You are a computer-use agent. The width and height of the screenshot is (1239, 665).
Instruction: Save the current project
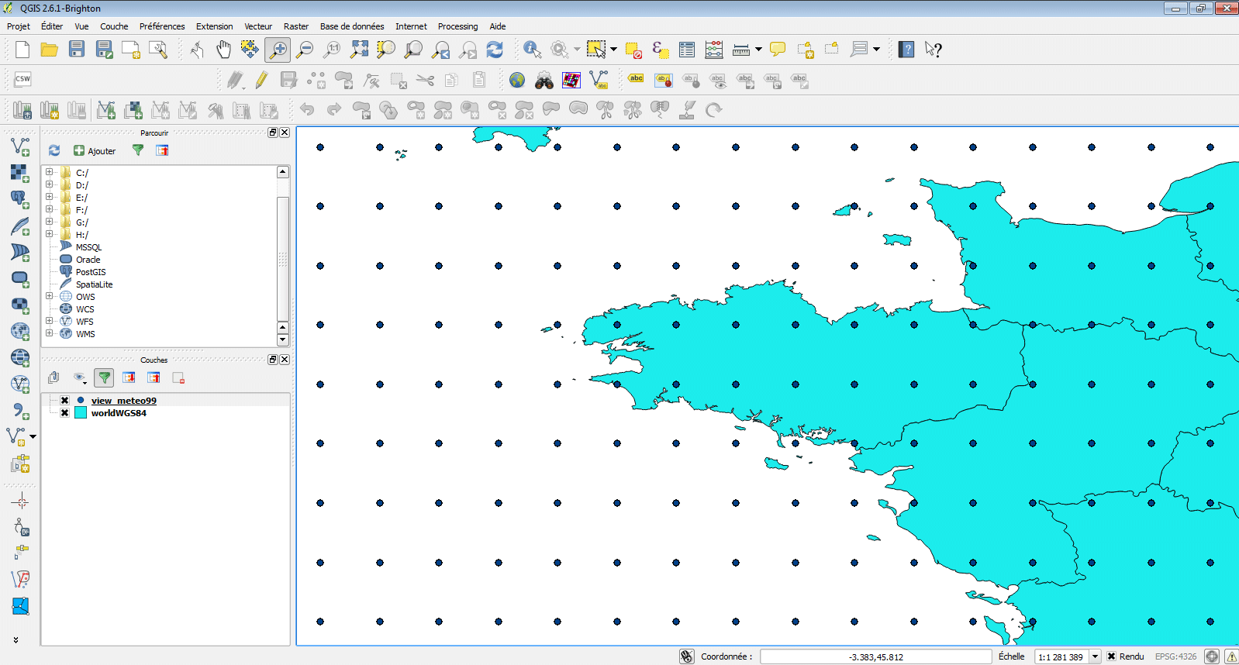point(76,50)
